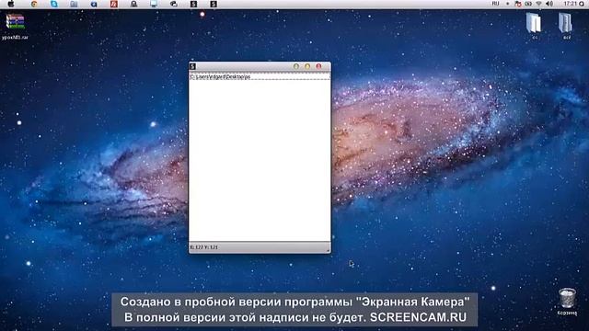The image size is (589, 331).
Task: Open the volume speaker icon
Action: (x=549, y=4)
